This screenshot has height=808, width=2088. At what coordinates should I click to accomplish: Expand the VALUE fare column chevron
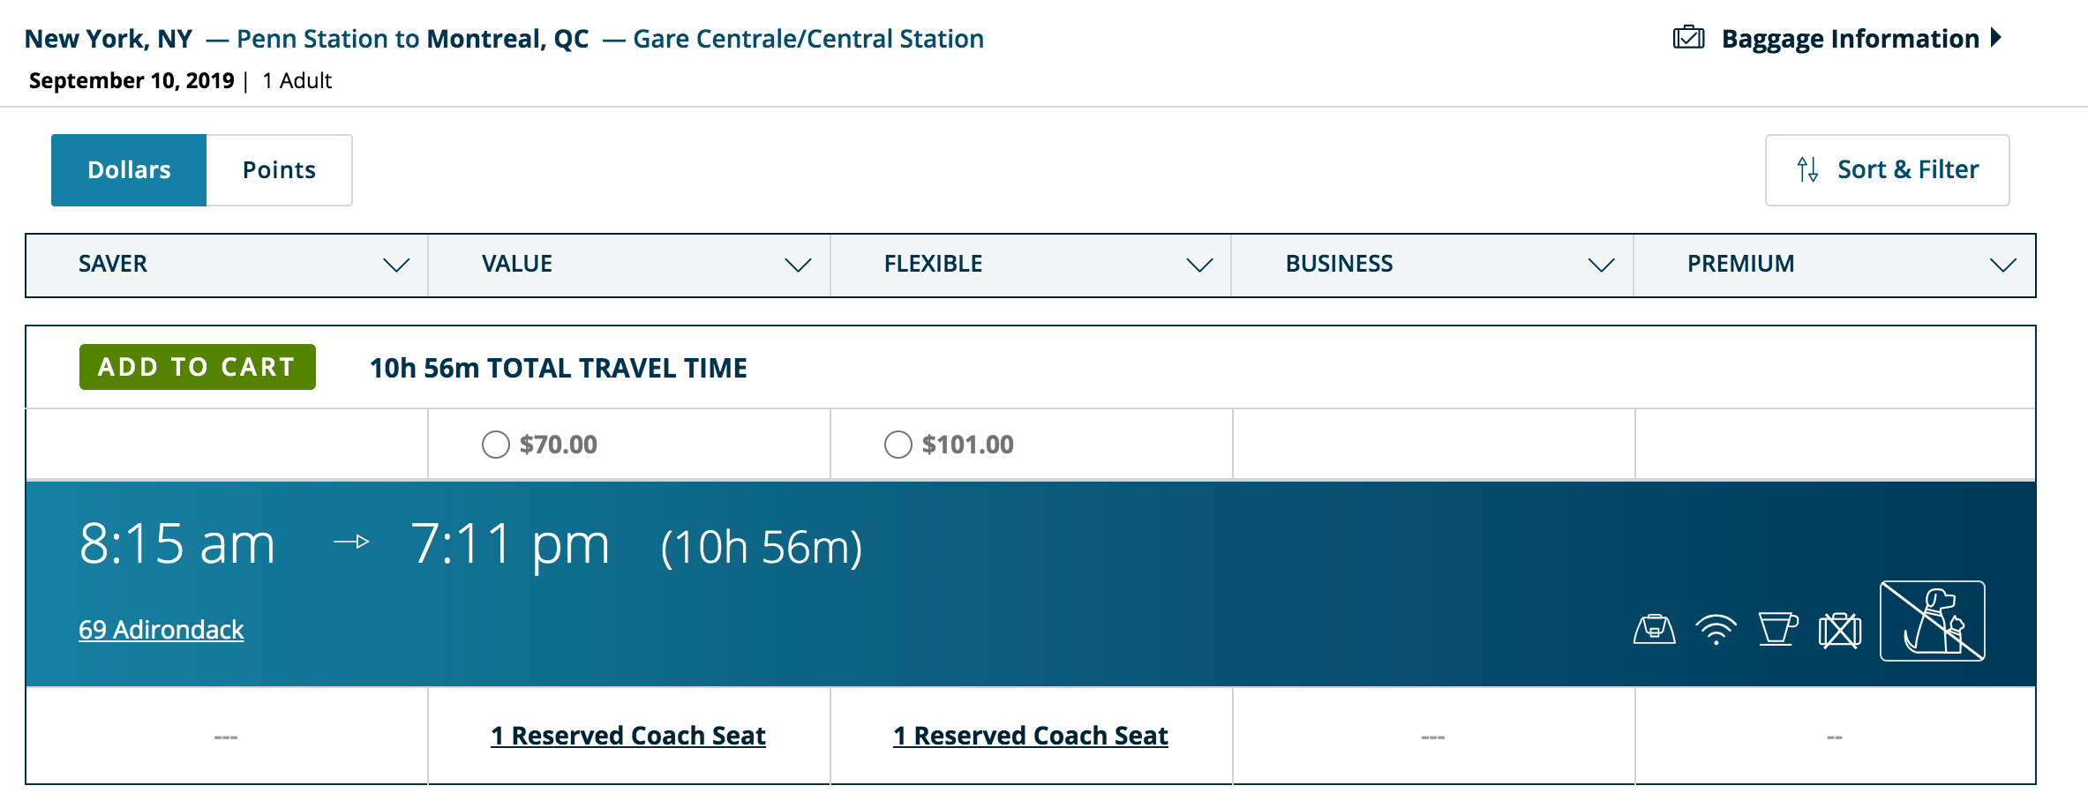[798, 265]
